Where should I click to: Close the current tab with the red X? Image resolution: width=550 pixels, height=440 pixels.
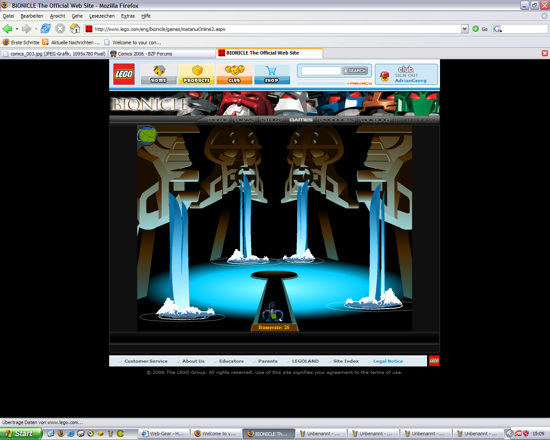(545, 53)
